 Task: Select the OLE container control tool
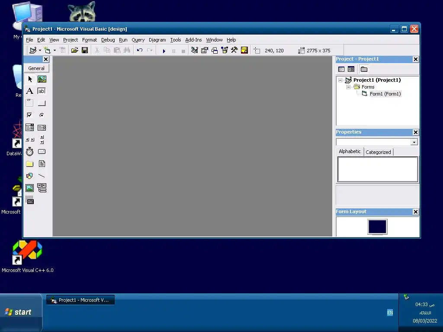[30, 200]
